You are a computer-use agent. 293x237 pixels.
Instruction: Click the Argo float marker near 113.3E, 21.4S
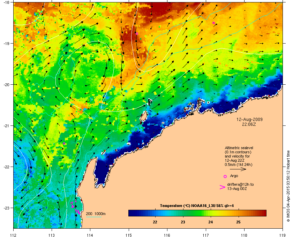tap(64, 144)
